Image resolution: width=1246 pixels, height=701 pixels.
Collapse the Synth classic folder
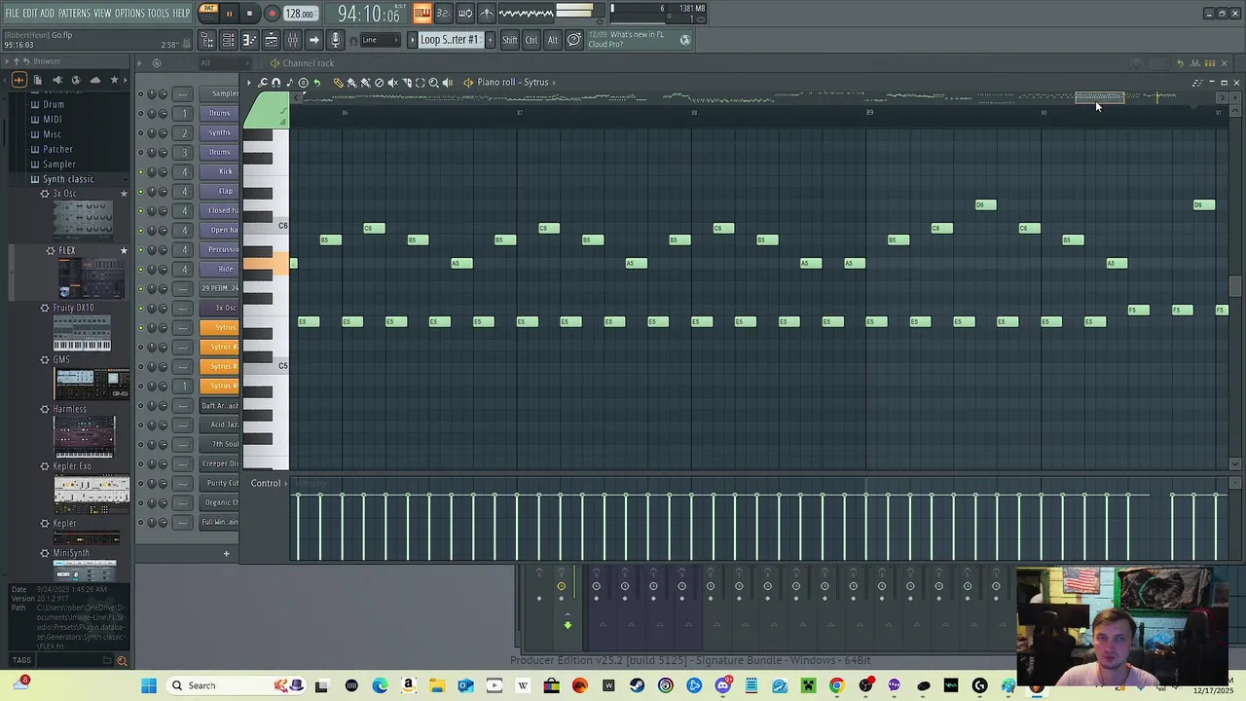pos(67,179)
